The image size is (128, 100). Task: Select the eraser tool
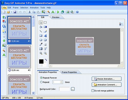[45, 44]
